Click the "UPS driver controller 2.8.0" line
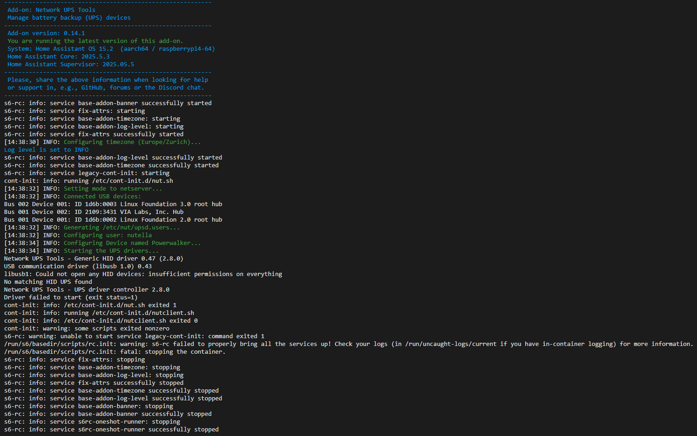This screenshot has width=697, height=436. click(x=87, y=289)
